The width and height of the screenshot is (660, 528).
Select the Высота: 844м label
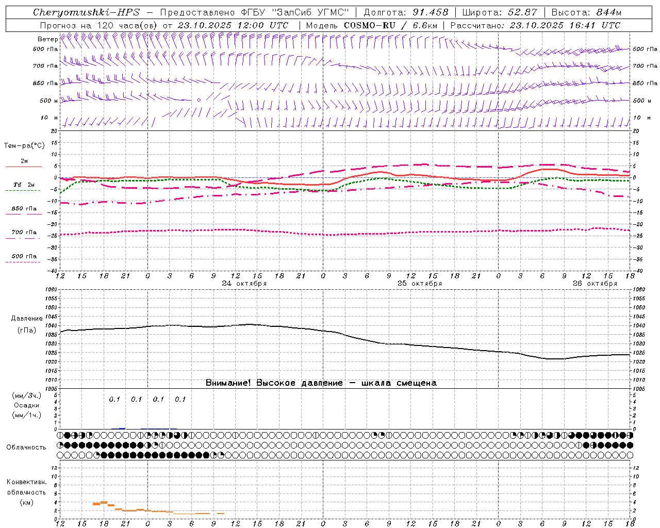586,12
